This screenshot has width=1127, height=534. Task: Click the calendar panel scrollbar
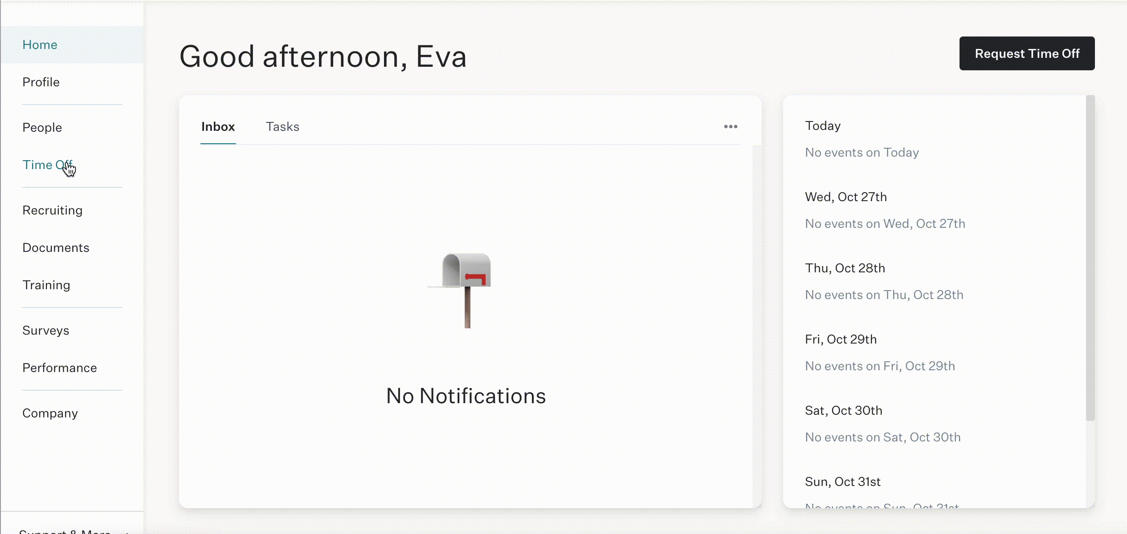(1090, 258)
